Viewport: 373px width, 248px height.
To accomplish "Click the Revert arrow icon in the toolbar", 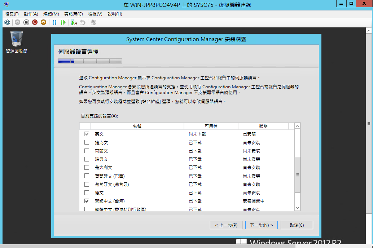I will pyautogui.click(x=82, y=22).
